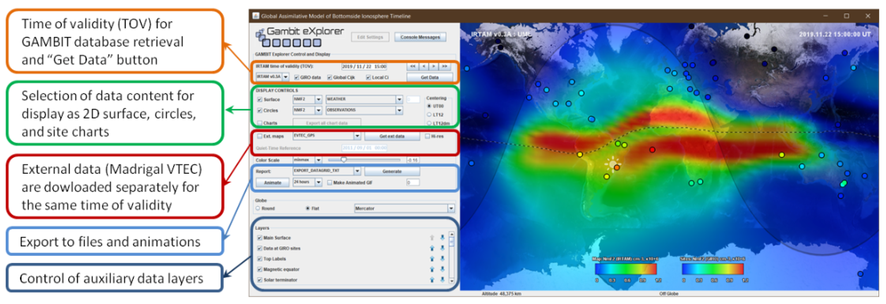Select LT12 centering option
This screenshot has height=304, width=886.
[x=429, y=115]
